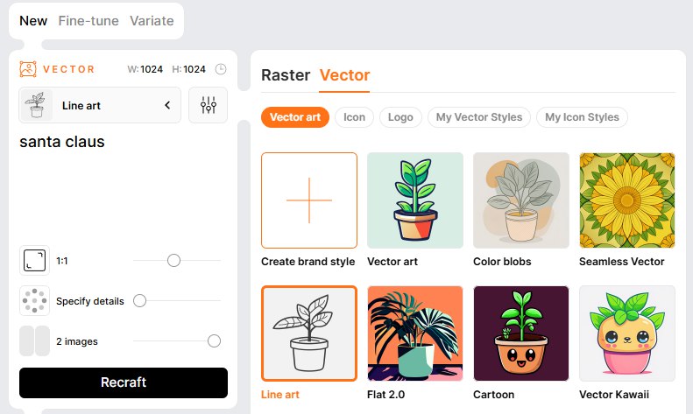
Task: Choose the Vector Kawaii style thumbnail
Action: pyautogui.click(x=627, y=333)
